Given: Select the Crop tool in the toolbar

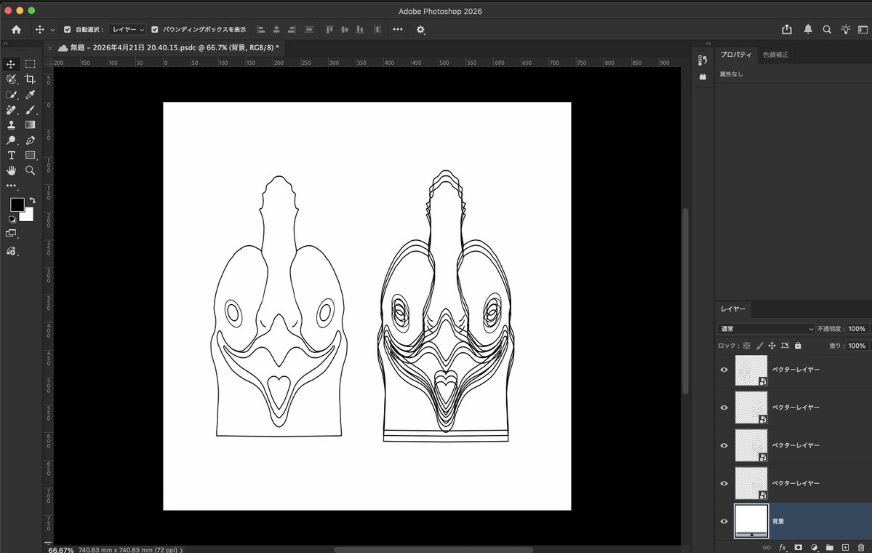Looking at the screenshot, I should coord(31,79).
